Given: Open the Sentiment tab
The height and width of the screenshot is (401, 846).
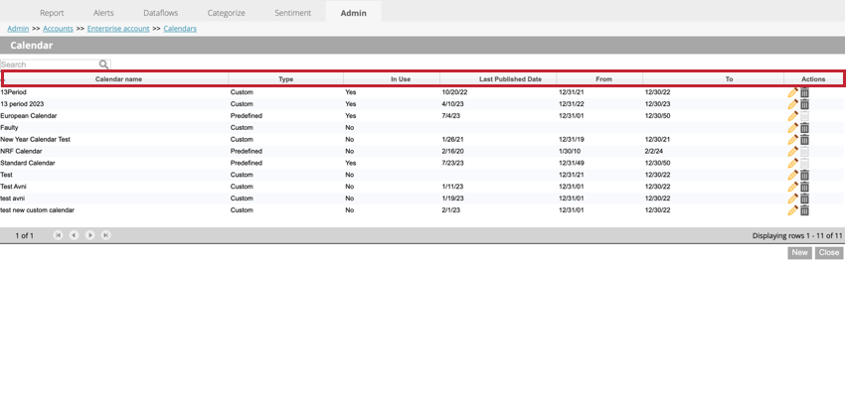Looking at the screenshot, I should (x=292, y=13).
